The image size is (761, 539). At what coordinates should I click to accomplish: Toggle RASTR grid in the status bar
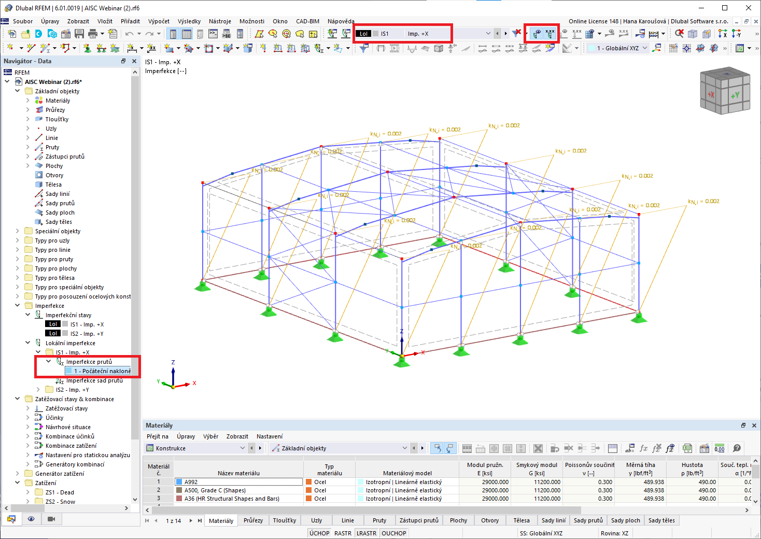point(343,533)
